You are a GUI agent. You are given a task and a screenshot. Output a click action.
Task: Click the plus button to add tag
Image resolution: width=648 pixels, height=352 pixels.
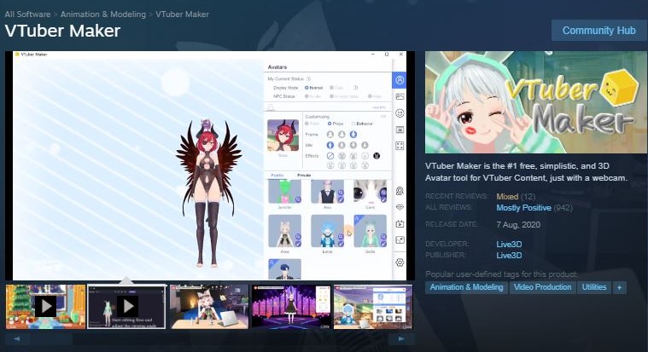click(x=619, y=287)
